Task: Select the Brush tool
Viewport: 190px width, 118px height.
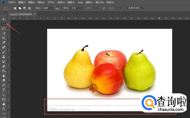Action: tap(4, 52)
